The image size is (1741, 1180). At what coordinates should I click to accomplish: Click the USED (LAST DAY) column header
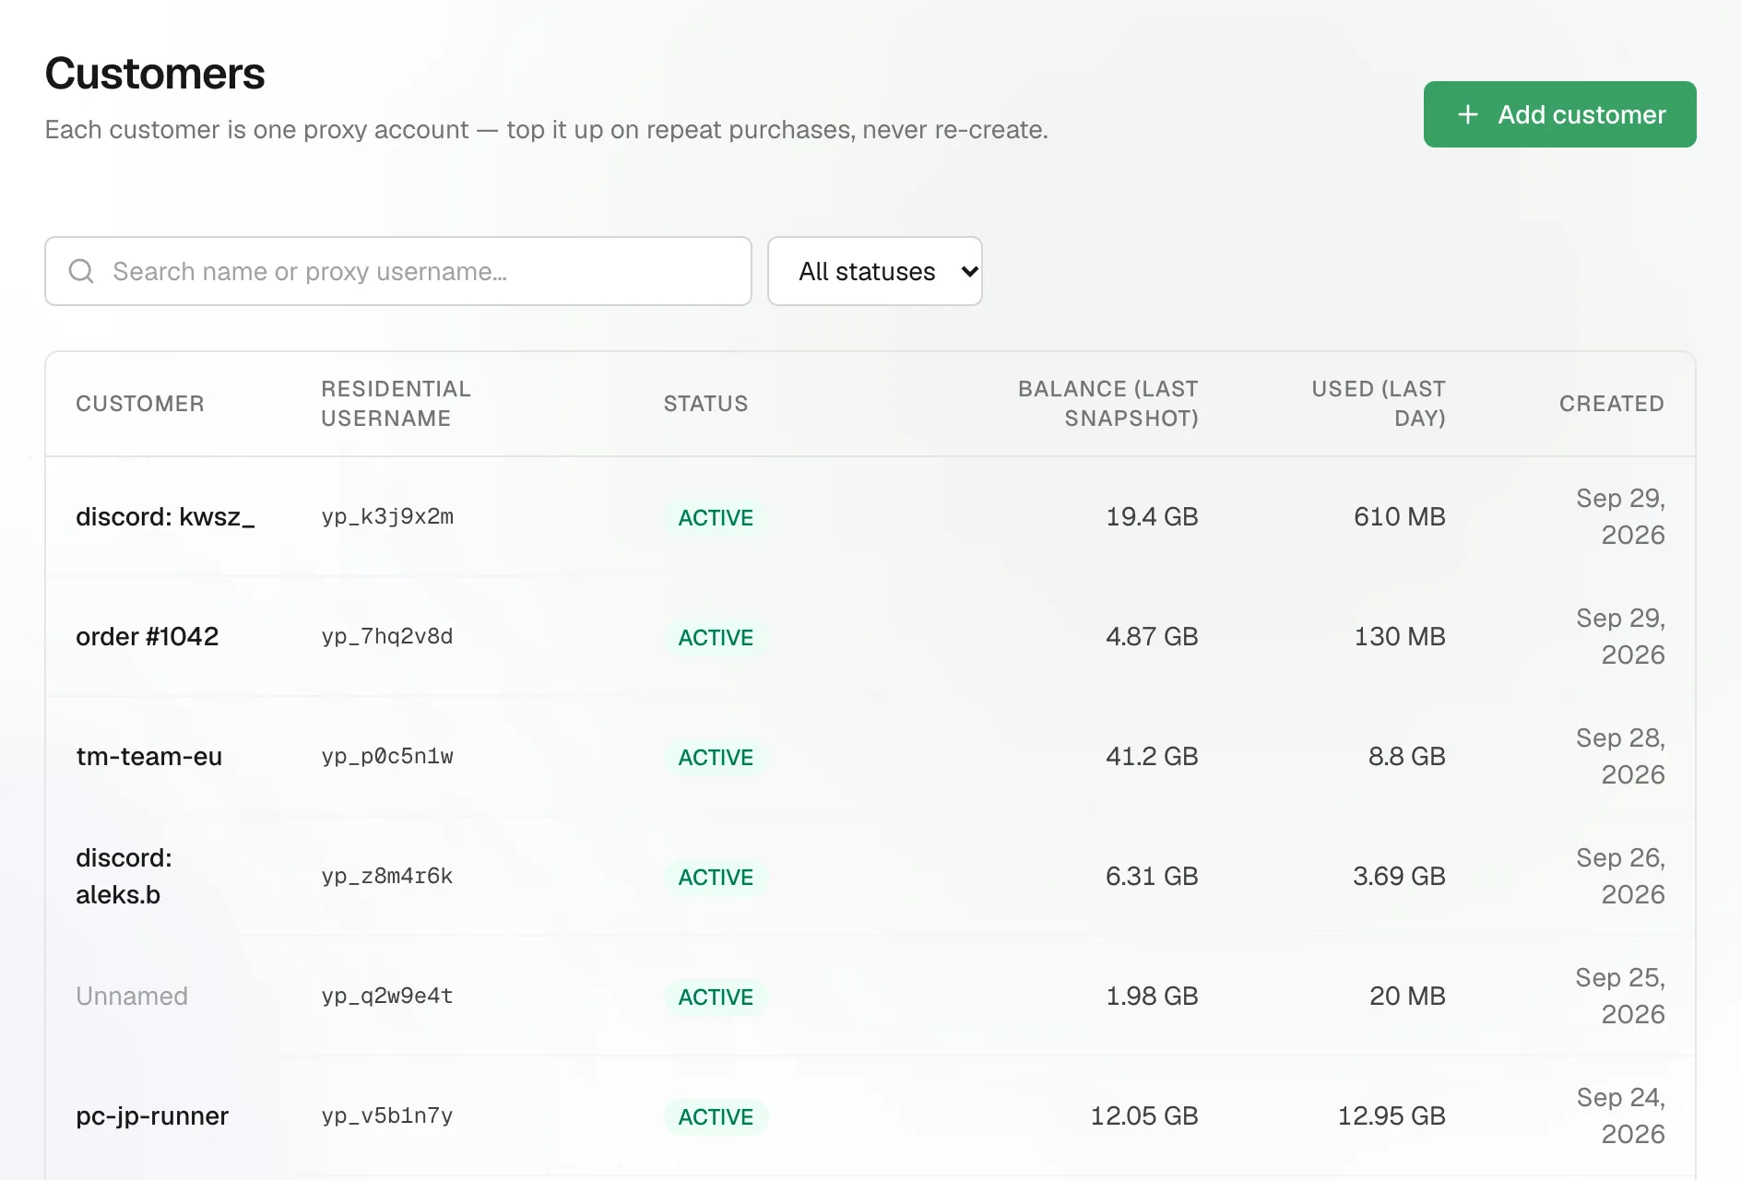click(x=1379, y=404)
